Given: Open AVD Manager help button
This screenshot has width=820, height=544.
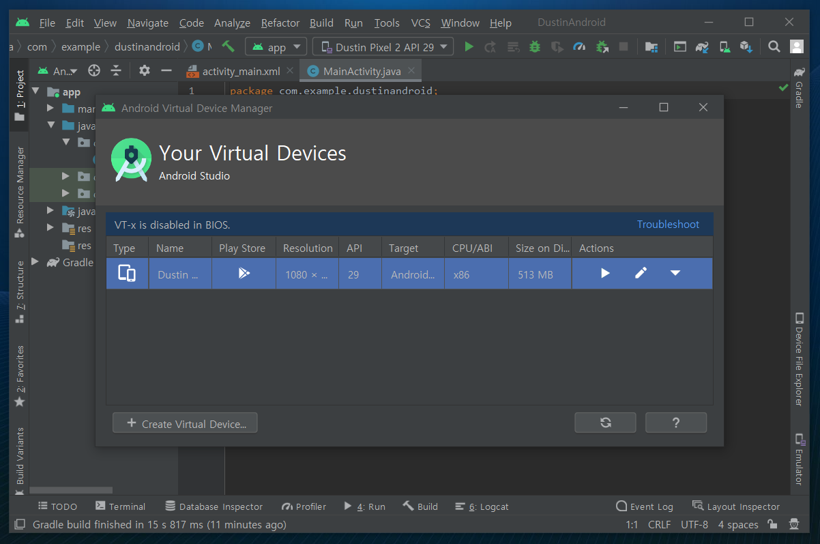Looking at the screenshot, I should pyautogui.click(x=676, y=423).
